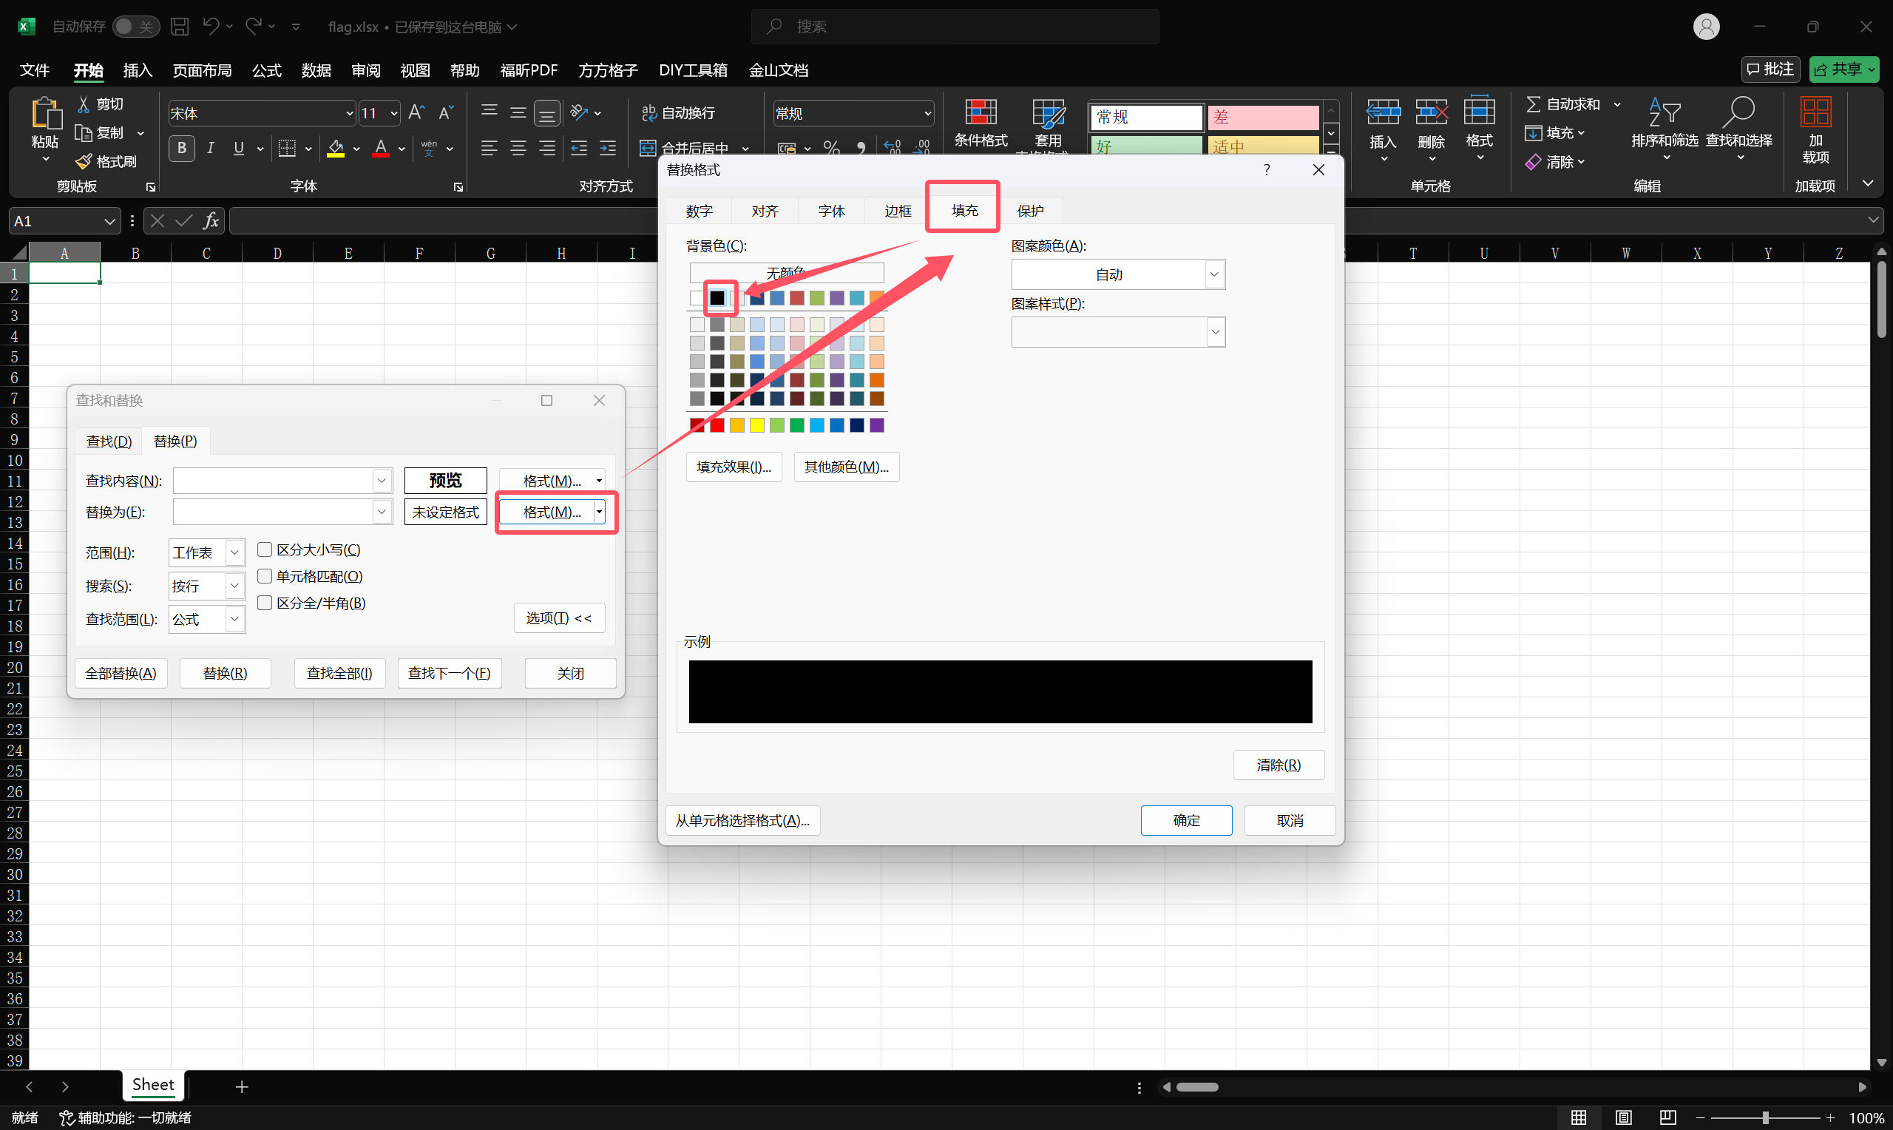This screenshot has height=1130, width=1893.
Task: Add a new sheet with plus icon
Action: 242,1086
